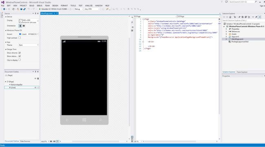
Task: Click the Save All toolbar icon
Action: click(x=24, y=9)
